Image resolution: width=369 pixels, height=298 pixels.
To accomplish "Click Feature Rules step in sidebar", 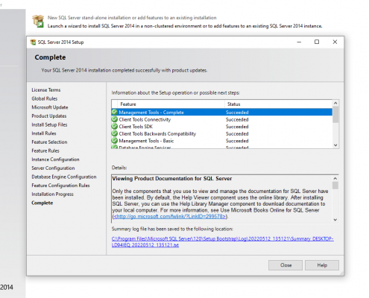I will (x=45, y=150).
